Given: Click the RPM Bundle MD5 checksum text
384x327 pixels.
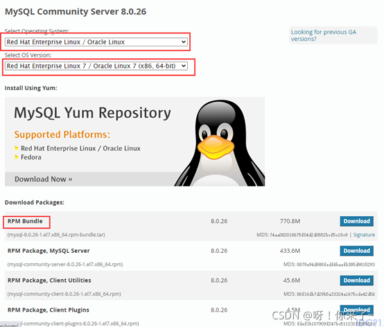Looking at the screenshot, I should tap(302, 235).
